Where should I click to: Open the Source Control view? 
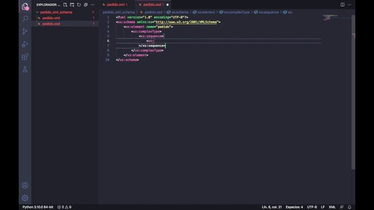[x=25, y=32]
